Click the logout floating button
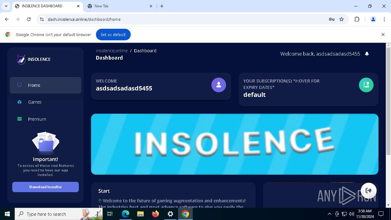Viewport: 391px width, 220px height. click(x=369, y=191)
